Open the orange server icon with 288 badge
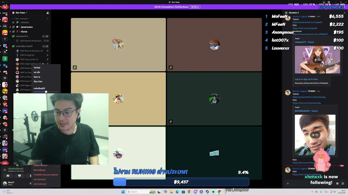This screenshot has height=195, width=348. (x=5, y=32)
